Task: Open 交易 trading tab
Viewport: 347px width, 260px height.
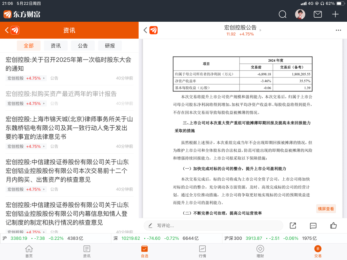Action: tap(318, 252)
